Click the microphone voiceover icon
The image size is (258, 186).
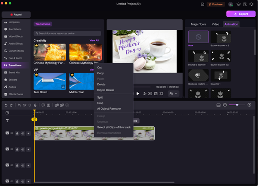(35, 105)
